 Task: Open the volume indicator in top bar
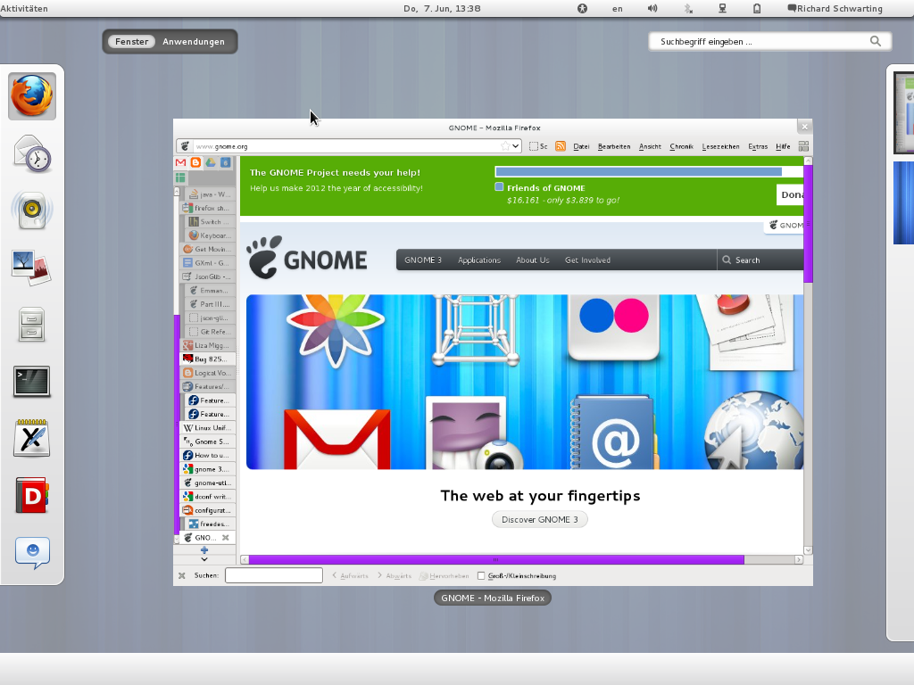pyautogui.click(x=652, y=8)
